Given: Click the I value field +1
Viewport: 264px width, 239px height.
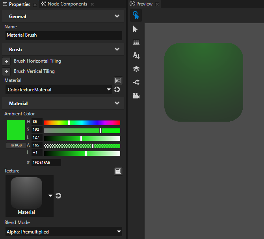Looking at the screenshot, I should (37, 152).
